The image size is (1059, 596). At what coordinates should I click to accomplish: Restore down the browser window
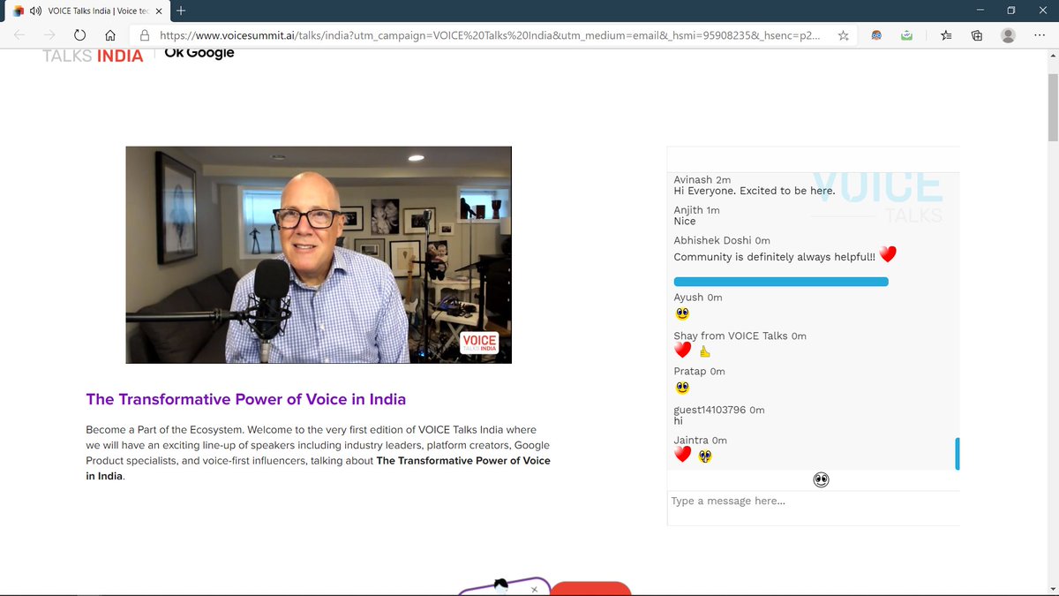coord(1011,11)
